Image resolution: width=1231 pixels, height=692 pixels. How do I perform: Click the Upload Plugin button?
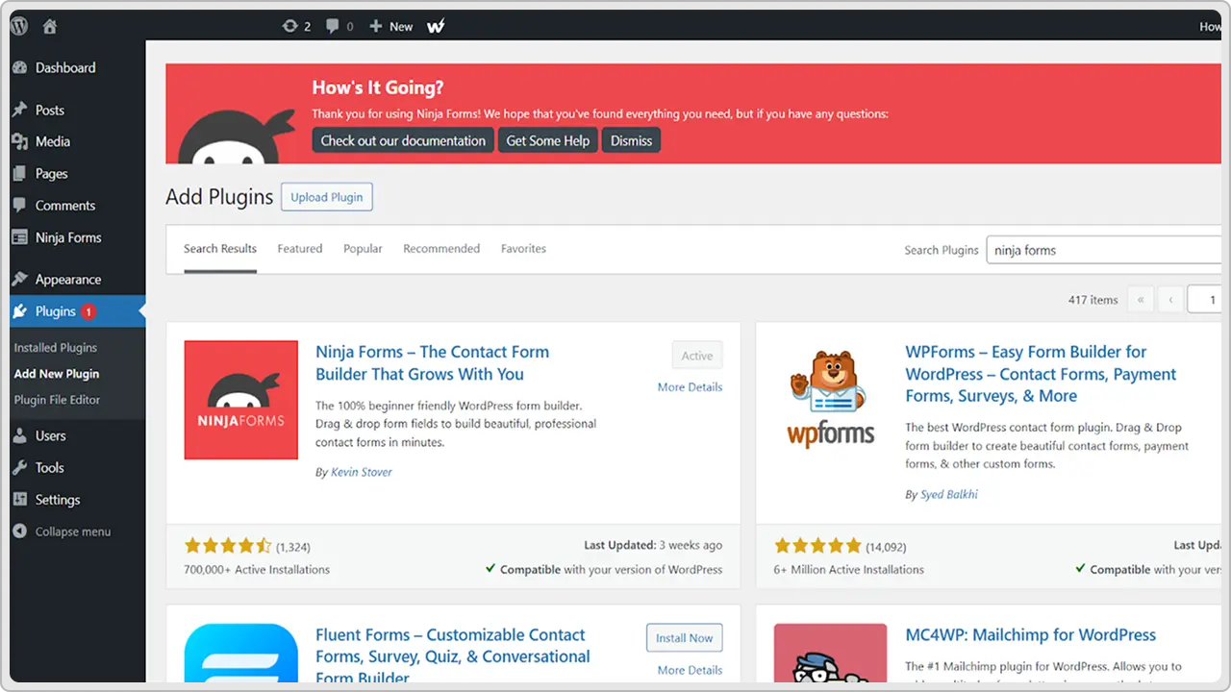tap(327, 197)
